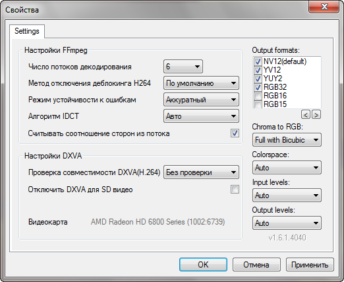This screenshot has height=282, width=344.
Task: Move selected output format down with right arrow
Action: [316, 114]
